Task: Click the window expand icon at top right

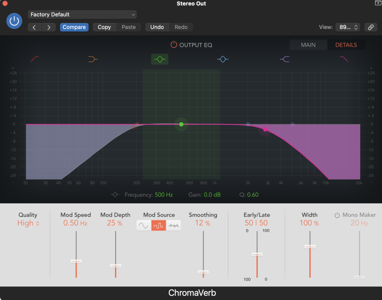Action: coord(378,3)
